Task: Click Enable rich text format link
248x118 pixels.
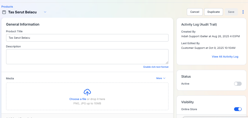Action: pyautogui.click(x=156, y=67)
